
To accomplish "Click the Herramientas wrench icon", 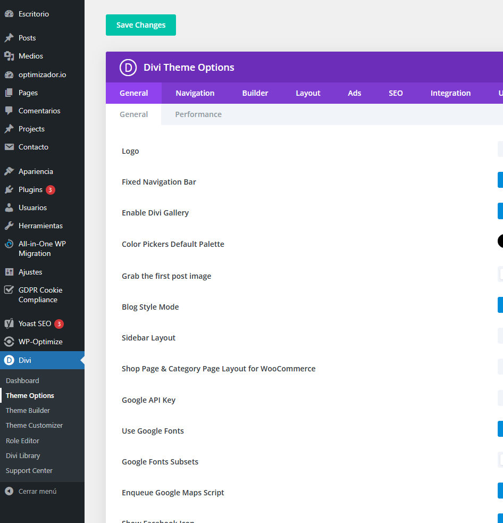I will click(9, 226).
